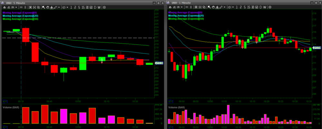Click the 213.54 price marker on 5 Minute chart
This screenshot has height=129, width=322.
[x=159, y=63]
